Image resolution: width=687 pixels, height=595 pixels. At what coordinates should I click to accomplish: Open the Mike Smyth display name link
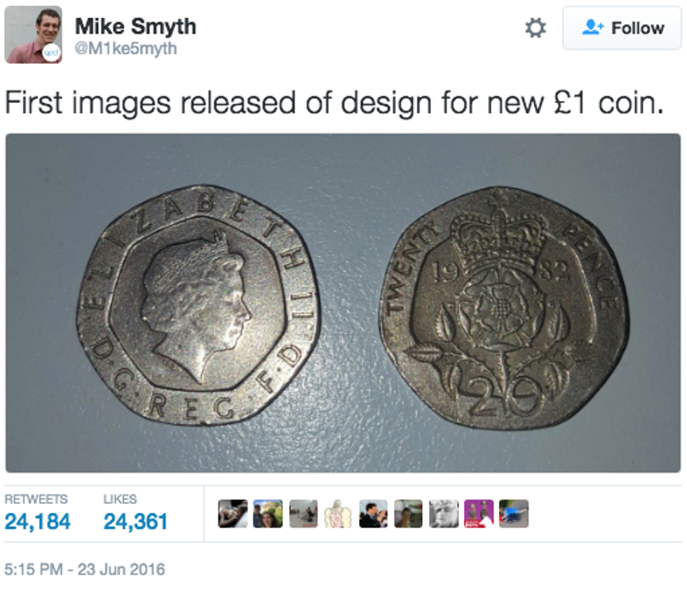coord(135,26)
